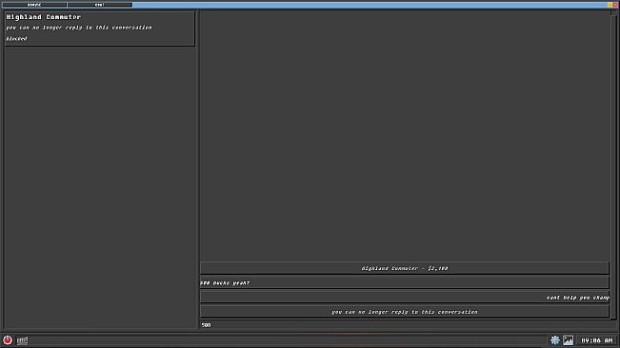Open the chat app icon beside power button
Image resolution: width=620 pixels, height=348 pixels.
pos(22,340)
